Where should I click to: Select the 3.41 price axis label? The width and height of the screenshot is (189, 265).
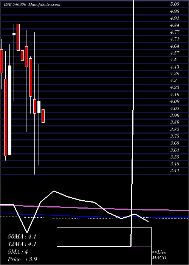pos(175,171)
